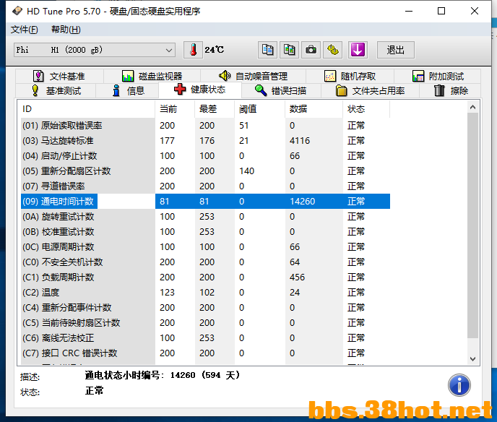
Task: Click data value 14260 in highlighted row
Action: coord(303,202)
